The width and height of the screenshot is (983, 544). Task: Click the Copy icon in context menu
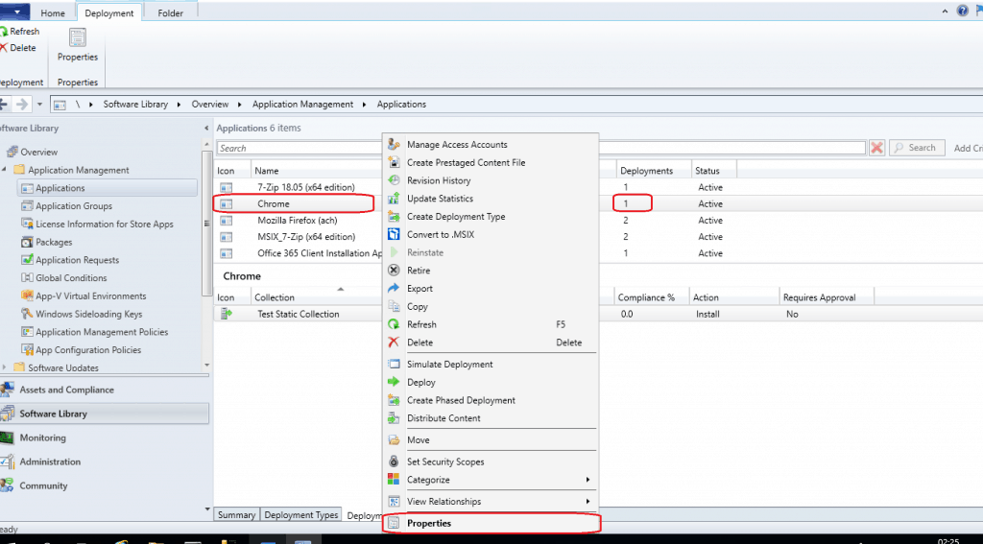[394, 306]
